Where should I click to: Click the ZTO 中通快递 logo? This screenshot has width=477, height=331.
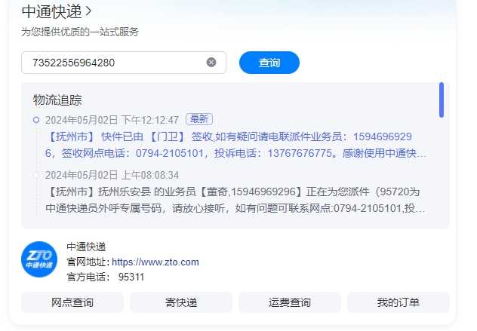39,259
